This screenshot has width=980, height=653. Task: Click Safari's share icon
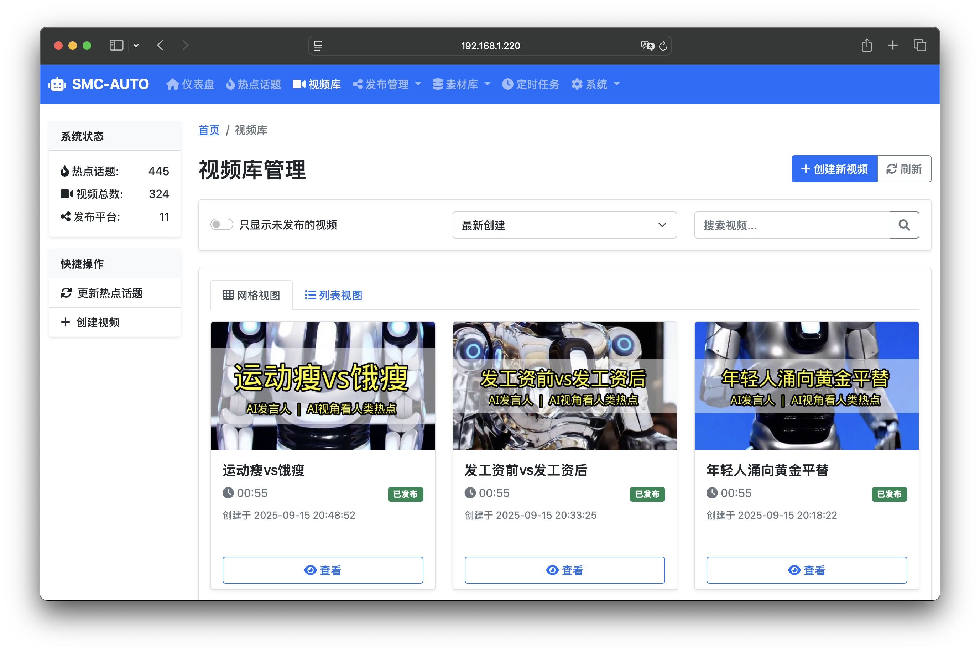pyautogui.click(x=867, y=45)
